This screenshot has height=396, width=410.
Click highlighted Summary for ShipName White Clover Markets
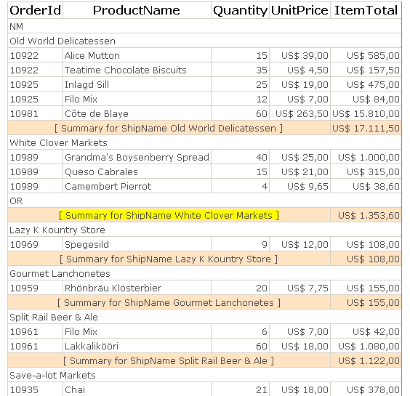coord(169,215)
